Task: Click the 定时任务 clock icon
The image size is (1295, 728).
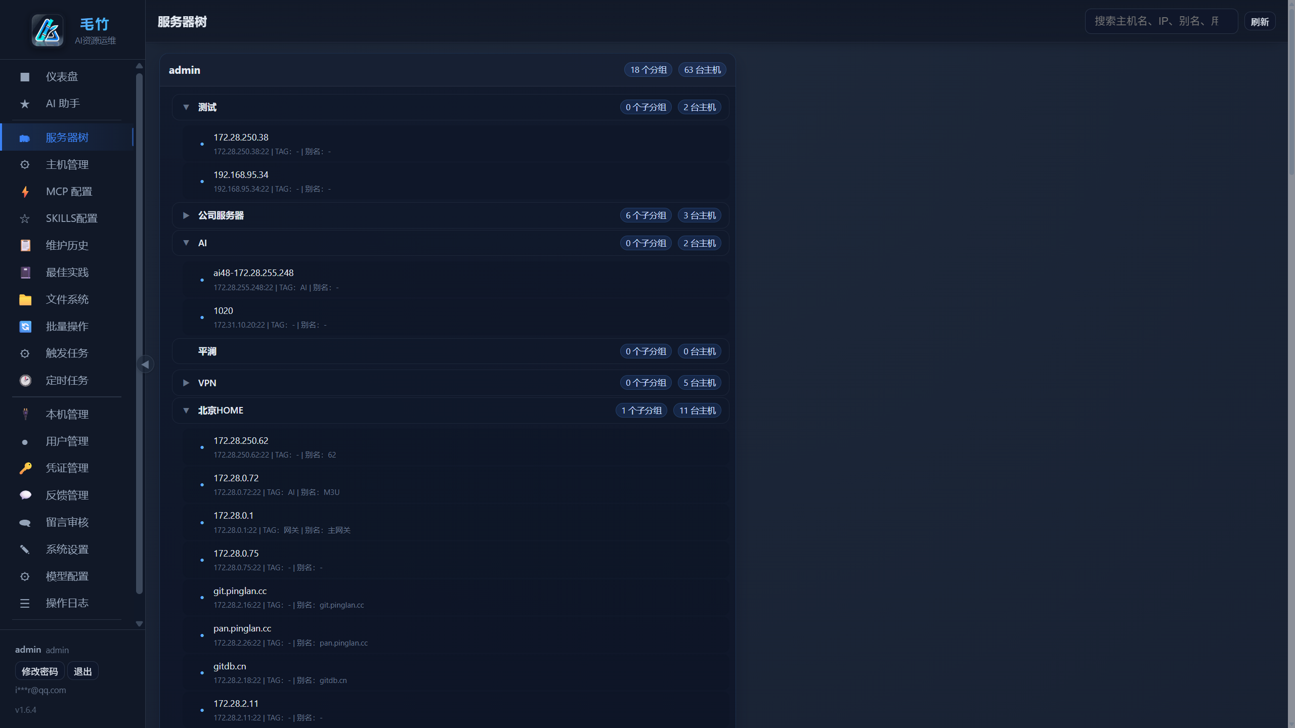Action: tap(25, 380)
